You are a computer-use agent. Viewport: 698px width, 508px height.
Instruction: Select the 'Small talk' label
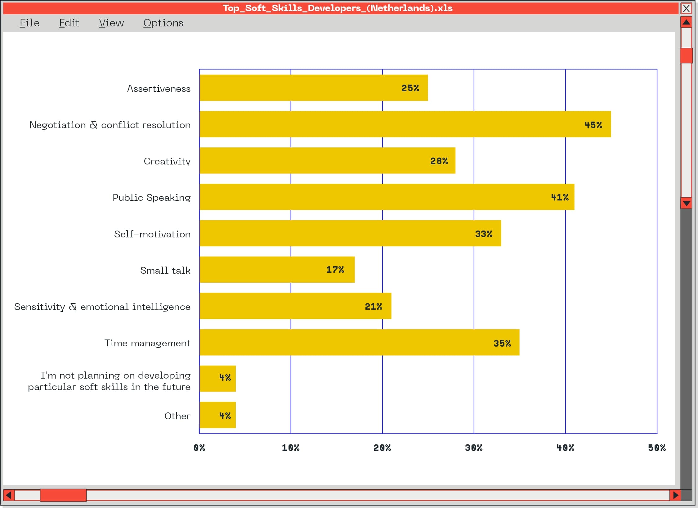click(165, 270)
